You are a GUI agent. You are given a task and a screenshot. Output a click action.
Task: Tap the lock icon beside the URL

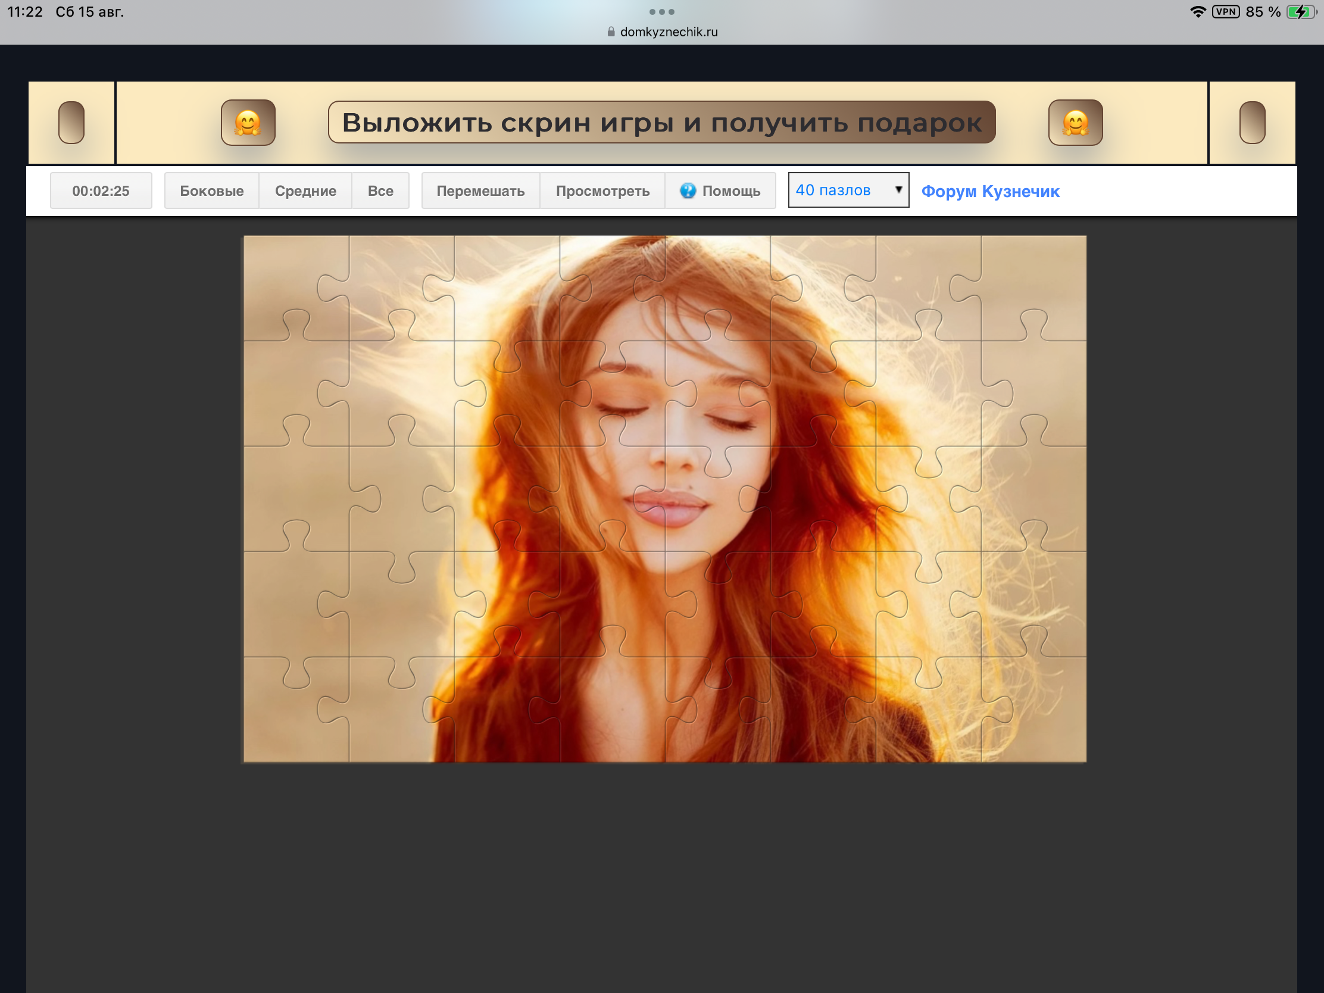point(611,32)
